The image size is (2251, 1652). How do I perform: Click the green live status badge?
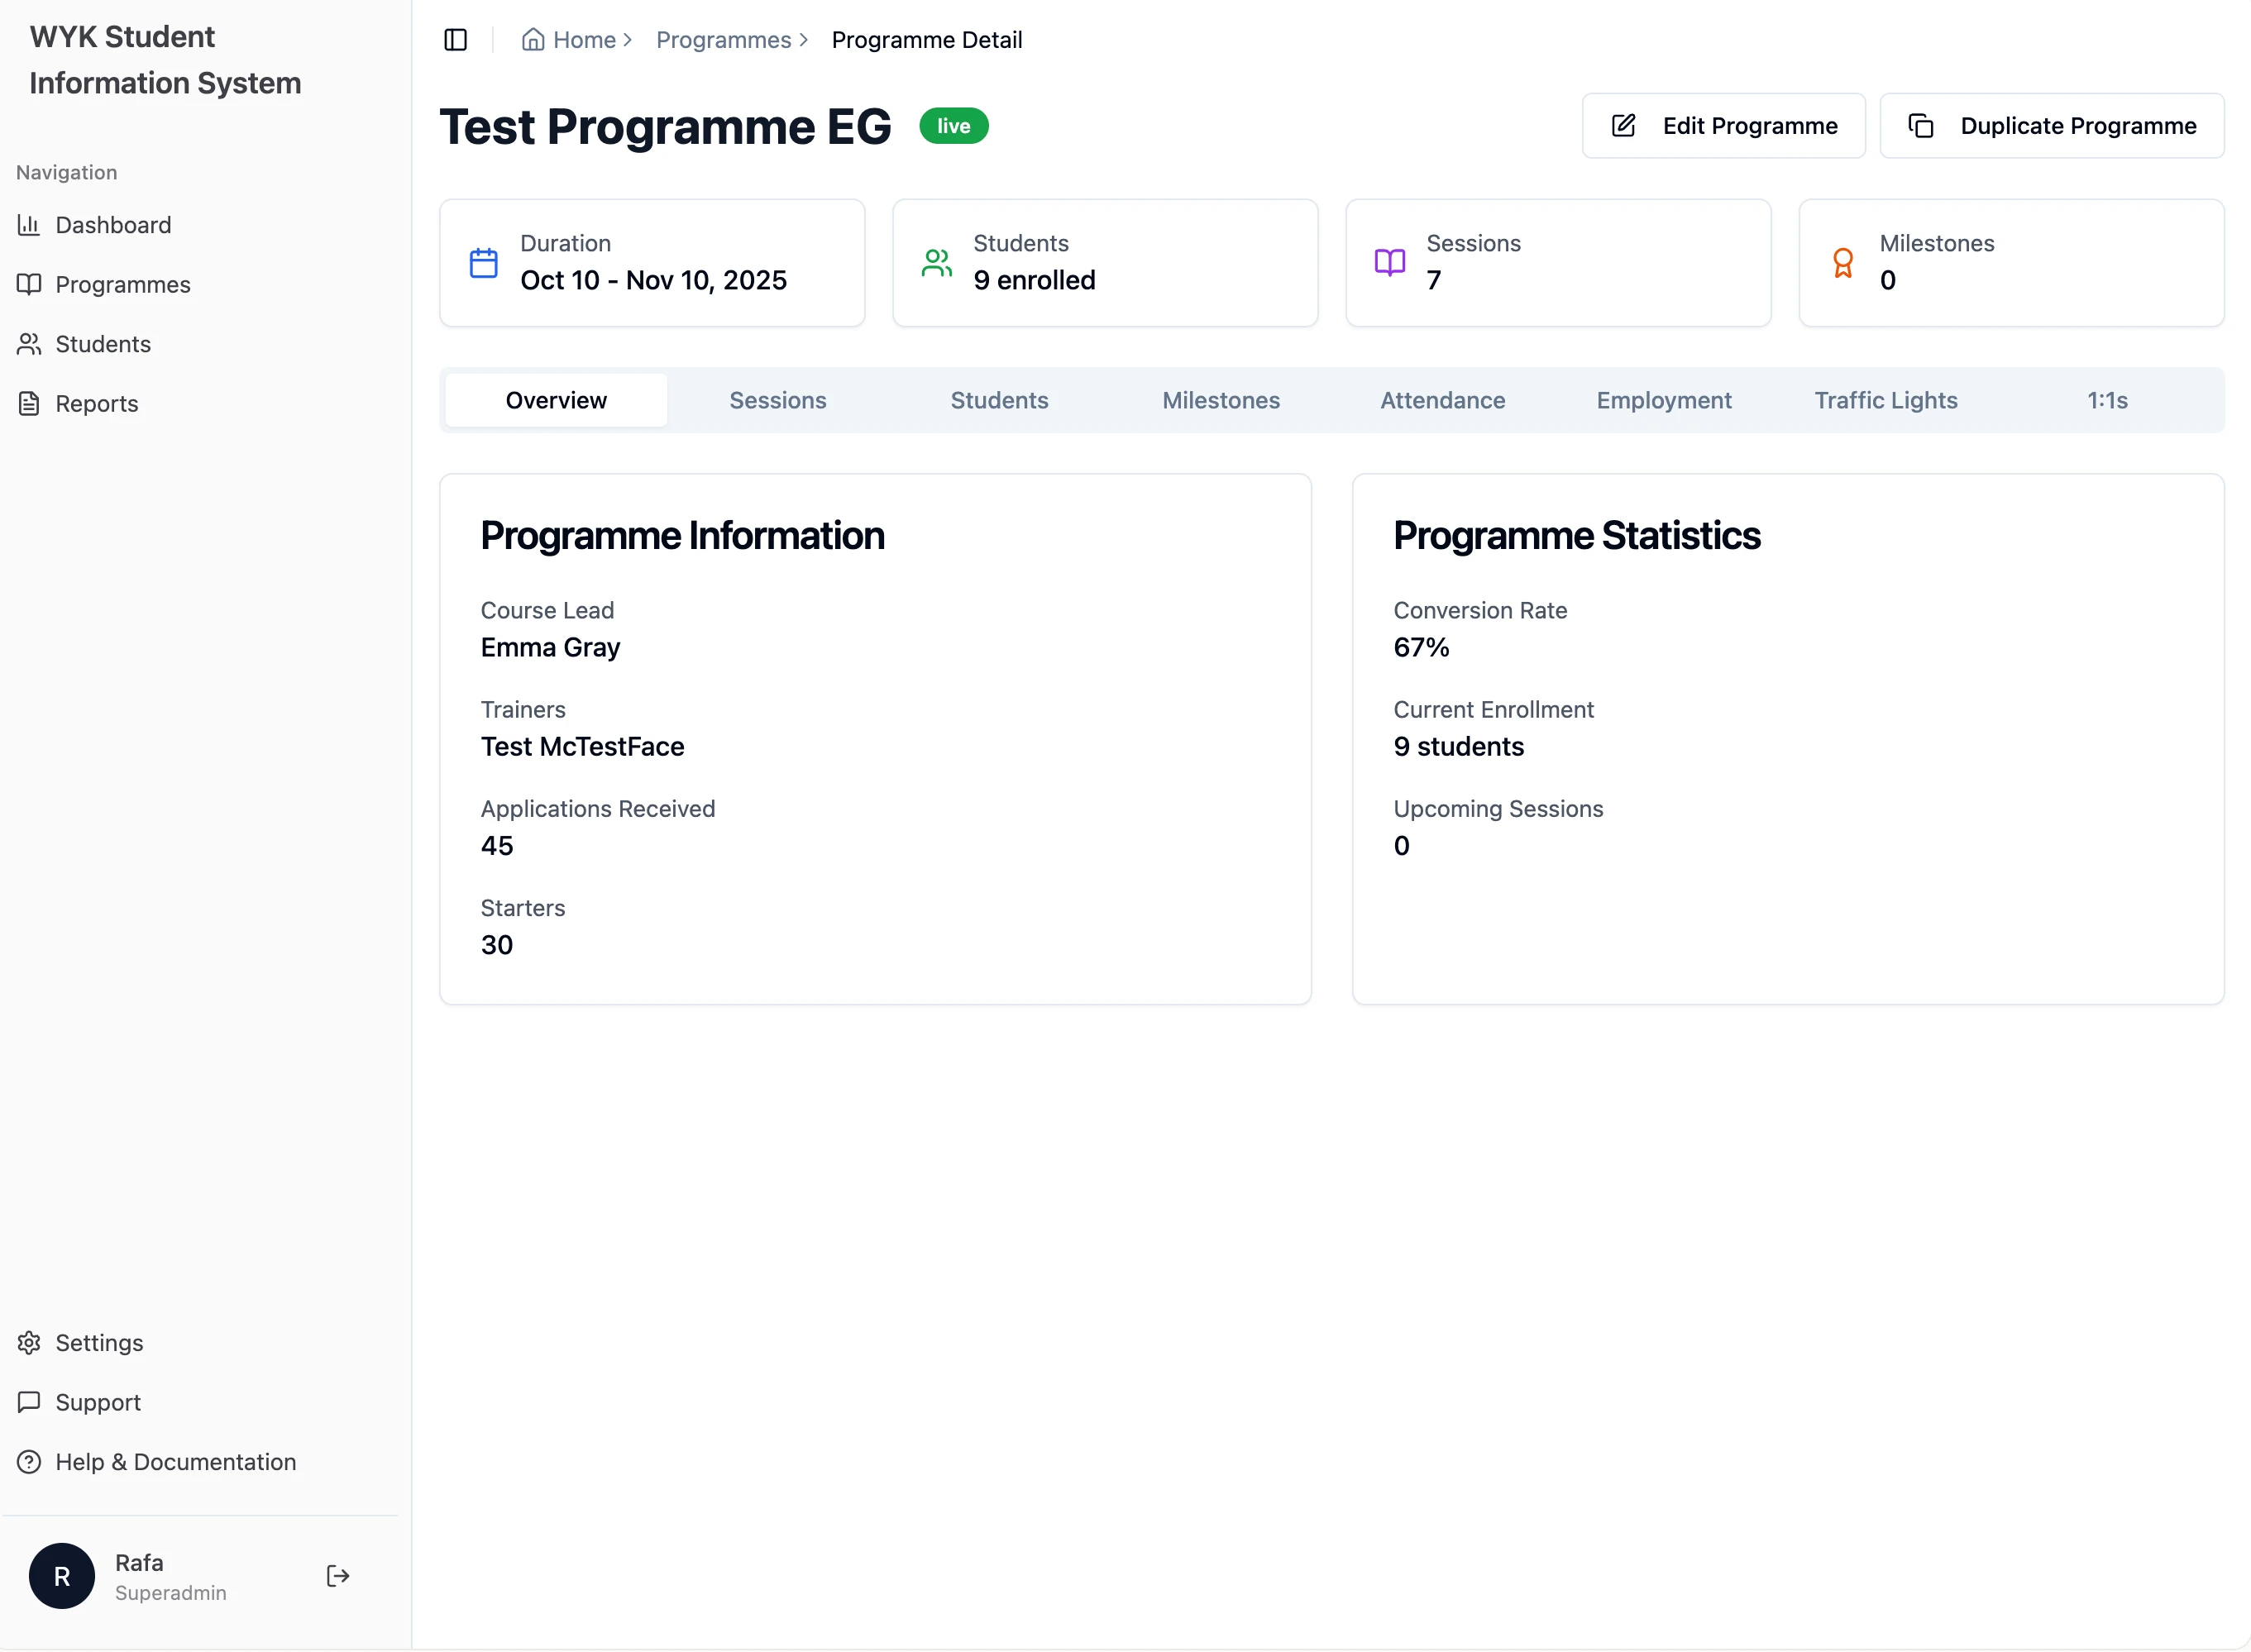pos(953,126)
